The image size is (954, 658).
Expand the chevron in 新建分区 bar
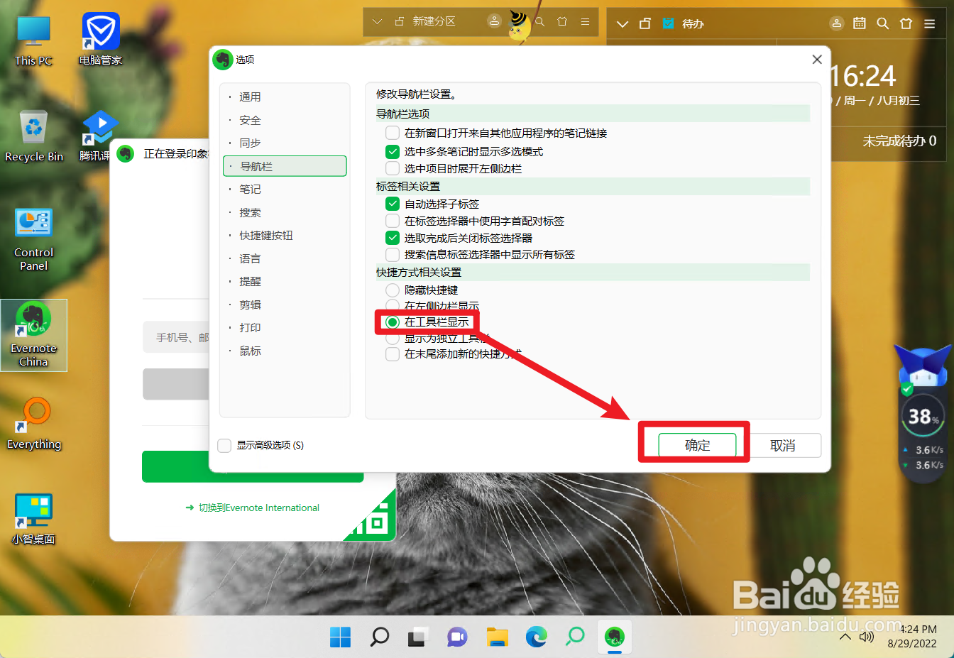pyautogui.click(x=378, y=22)
